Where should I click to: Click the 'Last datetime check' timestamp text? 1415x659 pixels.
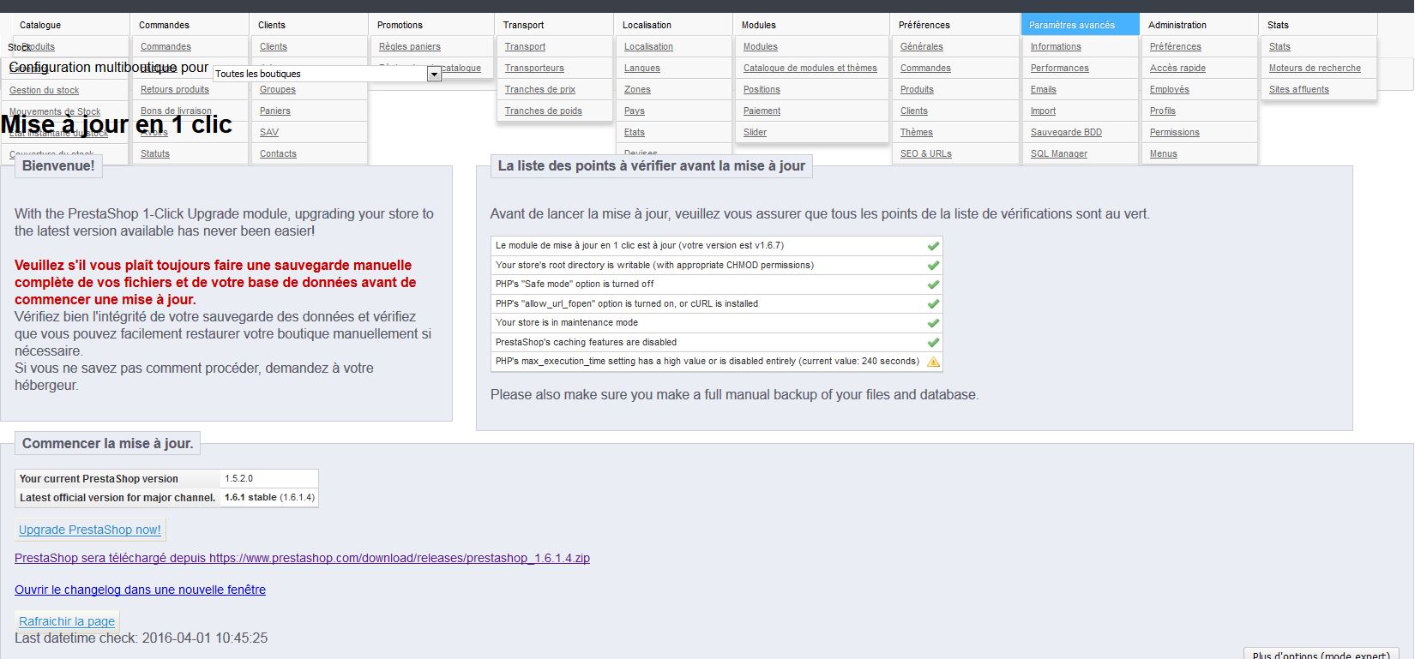pyautogui.click(x=141, y=638)
